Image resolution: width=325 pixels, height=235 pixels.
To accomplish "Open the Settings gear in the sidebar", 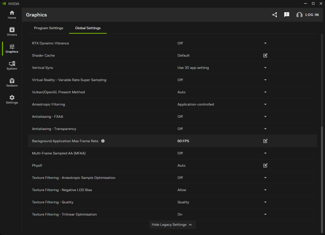I will 12,100.
